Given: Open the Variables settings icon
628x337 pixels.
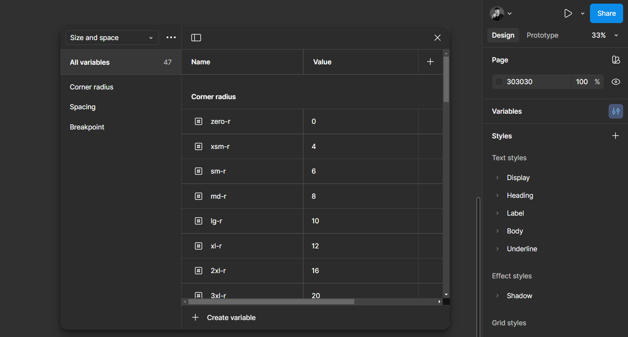Looking at the screenshot, I should coord(615,111).
